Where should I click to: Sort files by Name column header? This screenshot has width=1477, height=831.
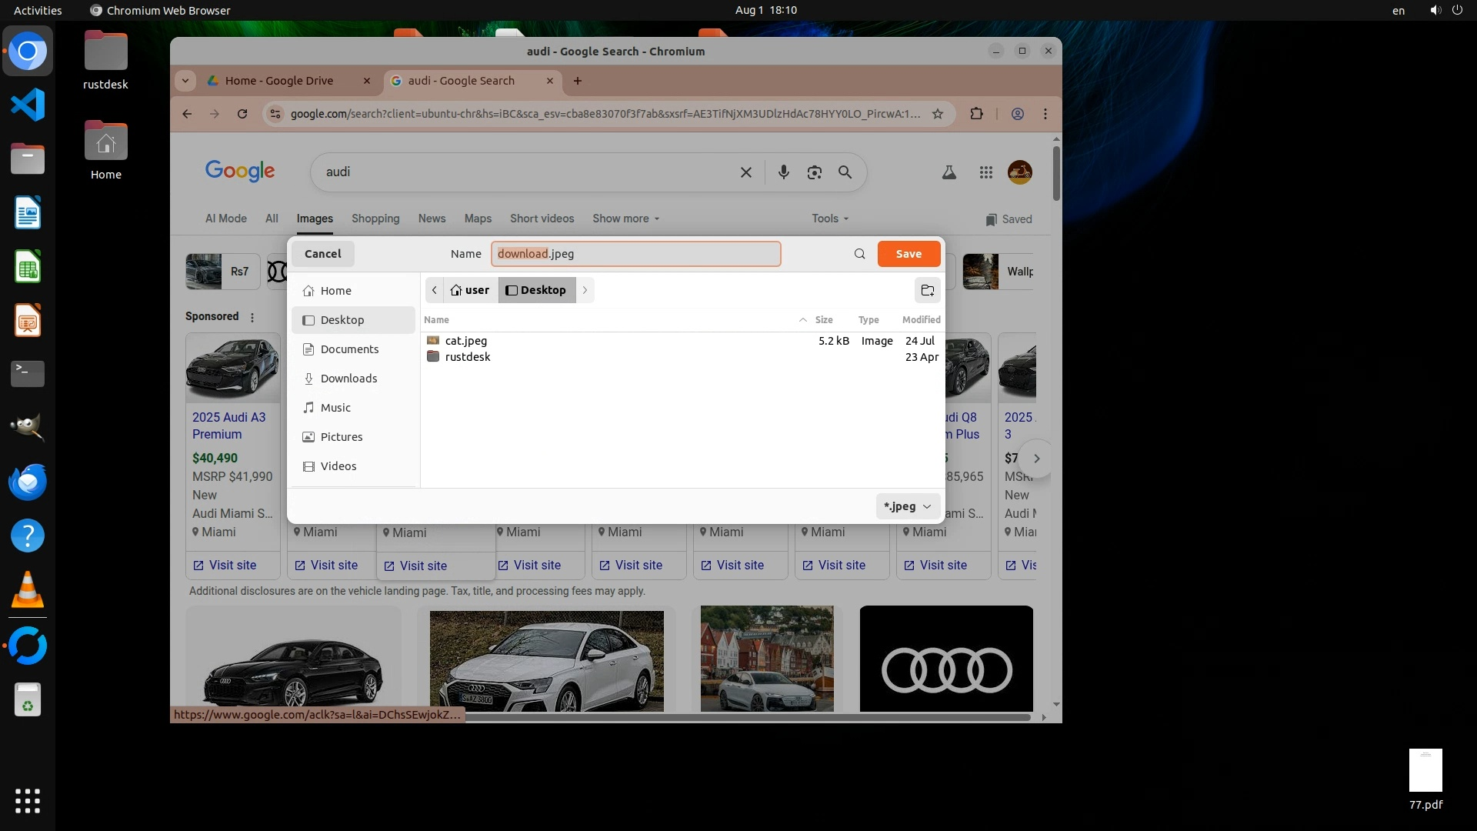click(437, 320)
